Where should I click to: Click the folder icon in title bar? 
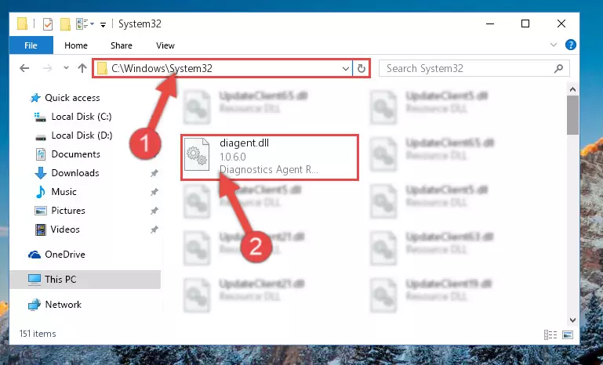pos(22,23)
